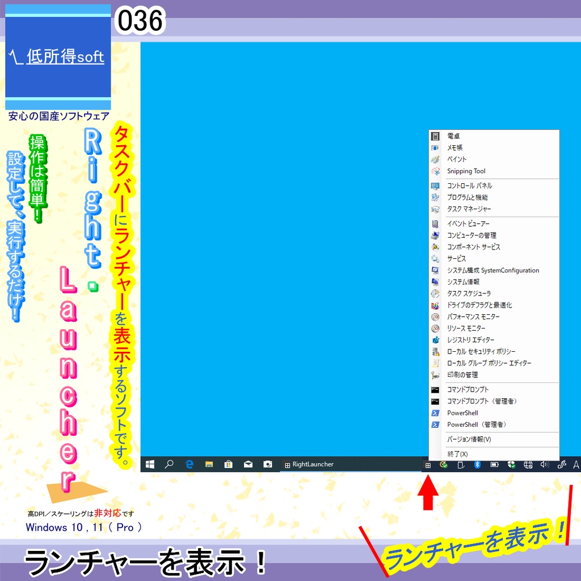
Task: Open イベント ビューアー entry
Action: click(494, 224)
